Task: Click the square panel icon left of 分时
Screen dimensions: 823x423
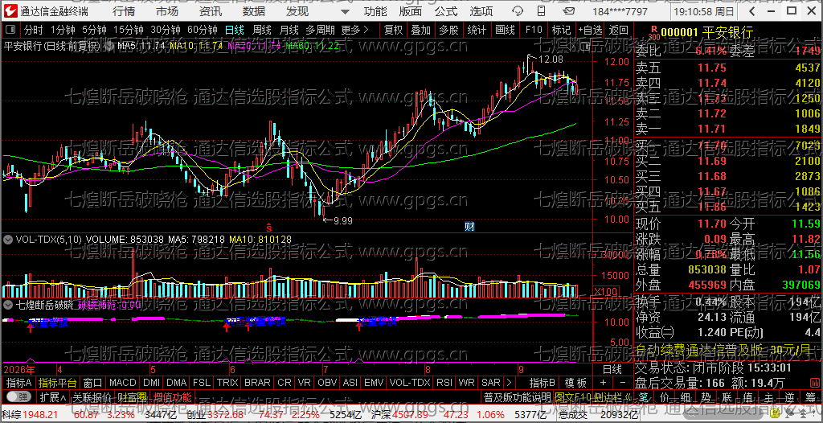Action: click(x=11, y=30)
